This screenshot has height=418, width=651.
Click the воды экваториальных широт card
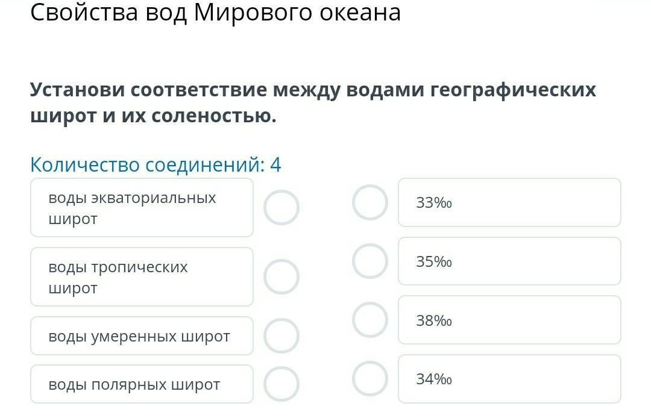point(142,208)
